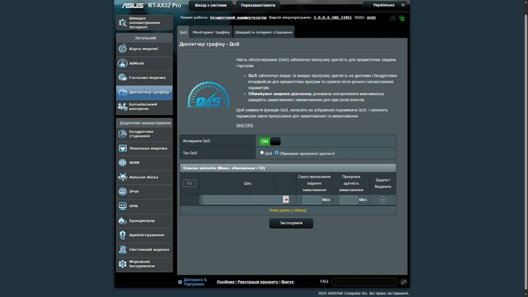This screenshot has width=528, height=297.
Task: Open the Українська language dropdown
Action: click(x=385, y=5)
